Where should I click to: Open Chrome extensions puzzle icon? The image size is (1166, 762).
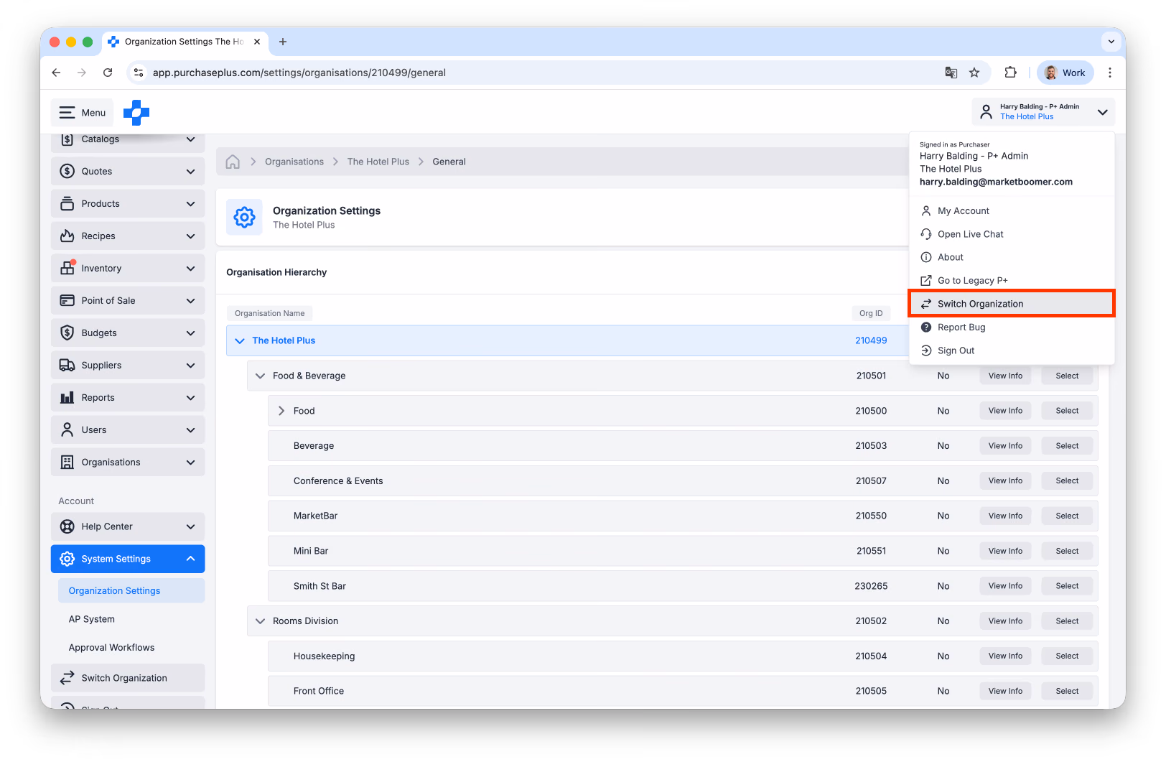pyautogui.click(x=1010, y=73)
